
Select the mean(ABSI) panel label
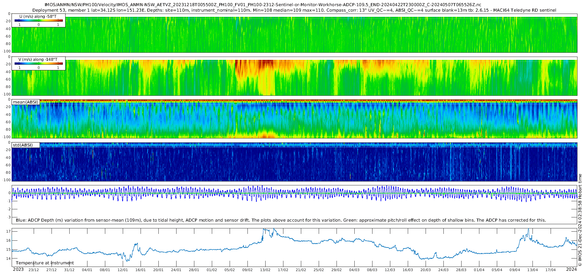pyautogui.click(x=26, y=102)
